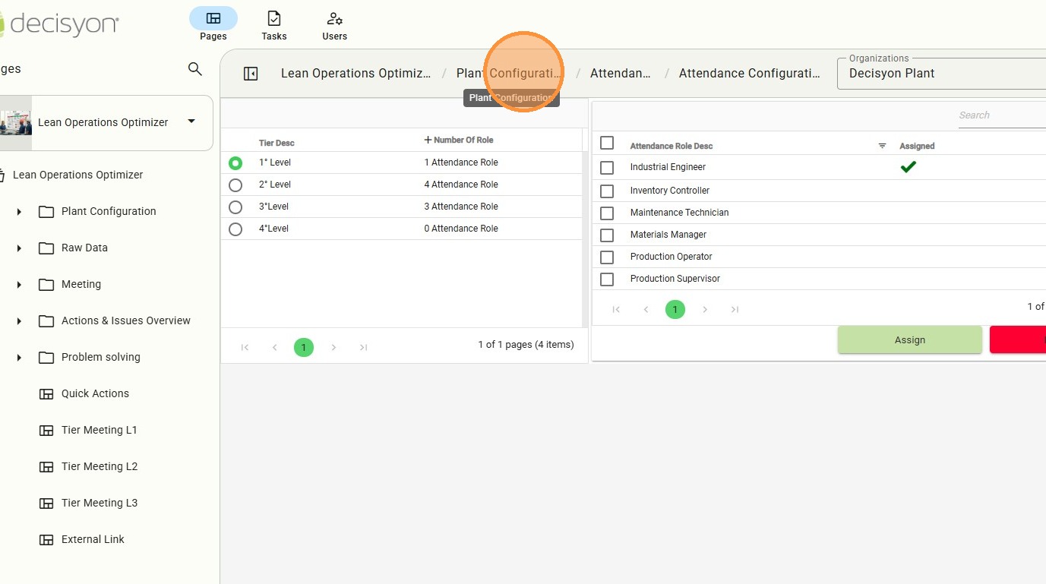Open the Tasks section icon

(274, 18)
